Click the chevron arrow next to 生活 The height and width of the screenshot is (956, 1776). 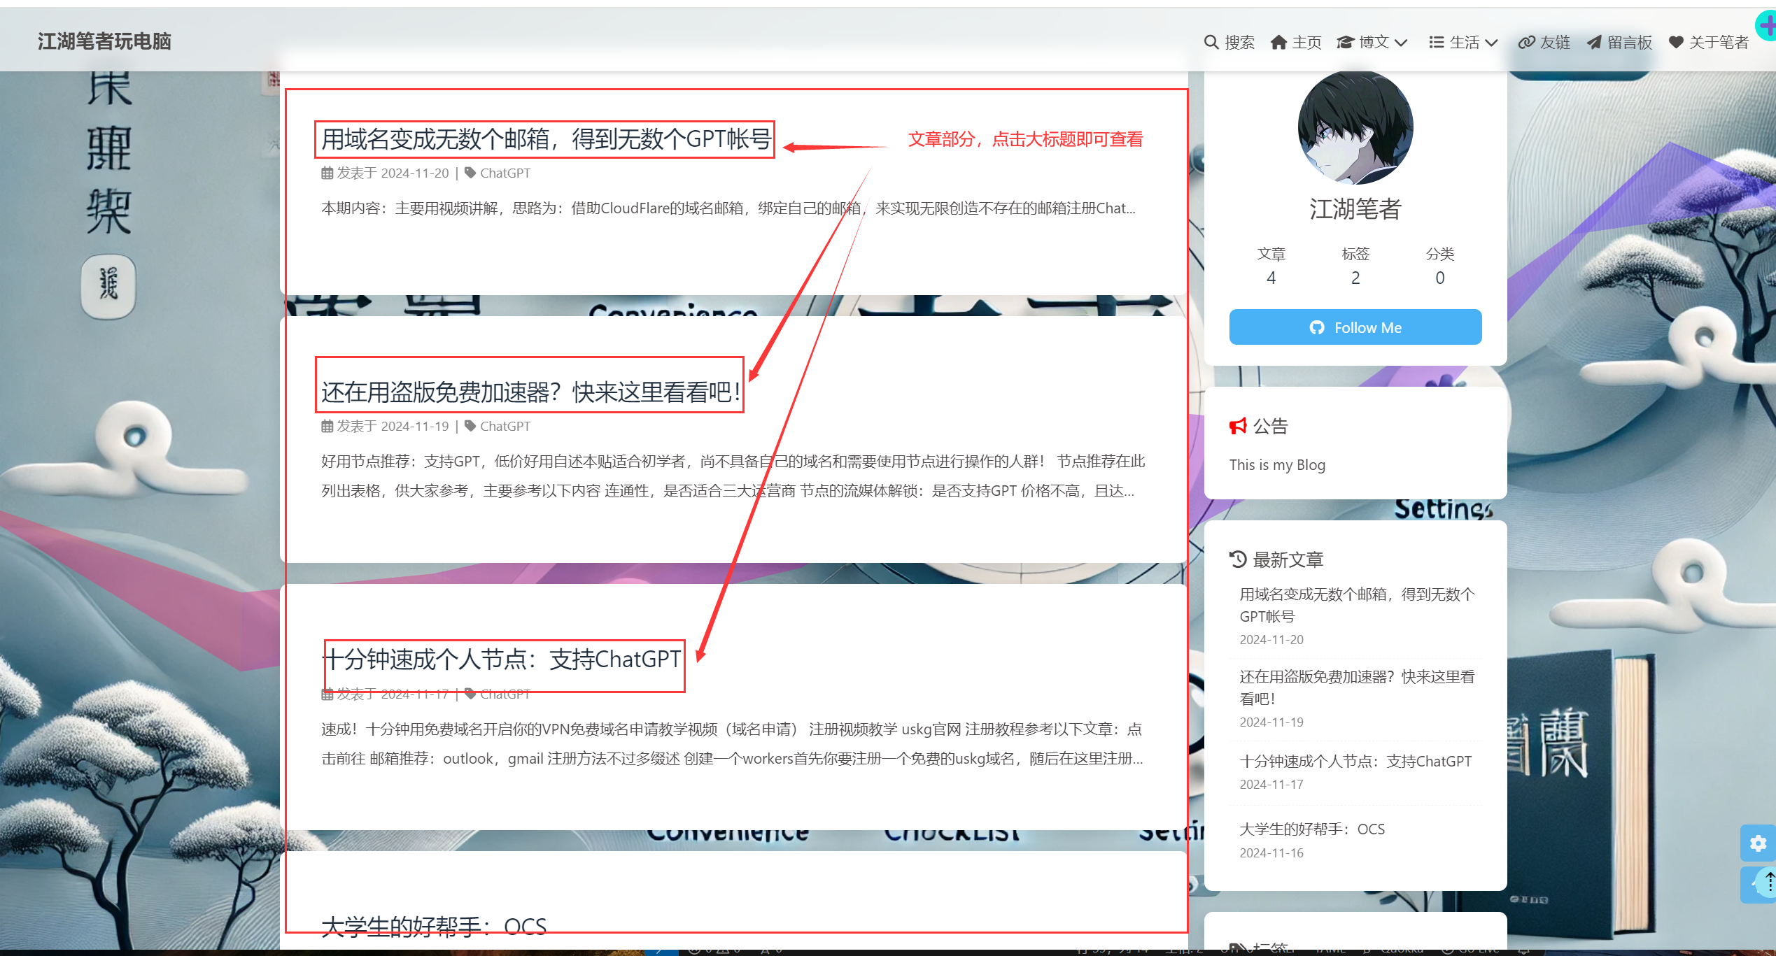tap(1491, 43)
